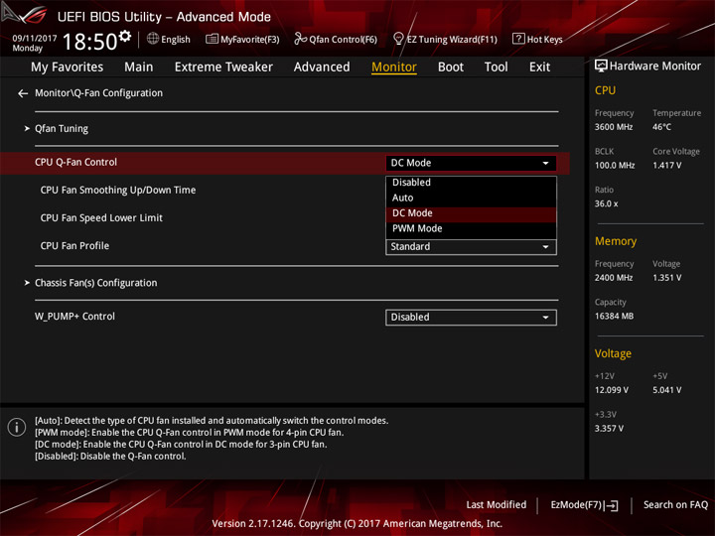Click the 09/11/2017 Monday date
The width and height of the screenshot is (715, 536).
point(35,43)
